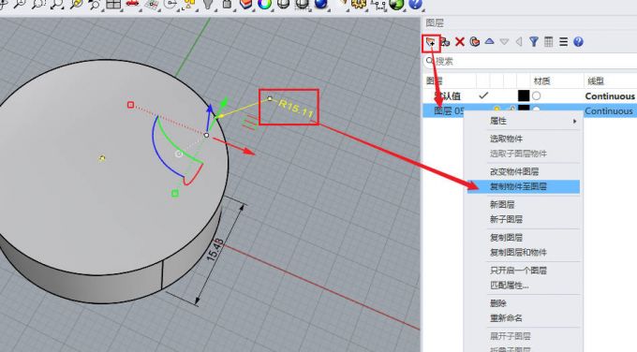
Task: Click the zoom icon highlighted in yellow
Action: (x=76, y=4)
